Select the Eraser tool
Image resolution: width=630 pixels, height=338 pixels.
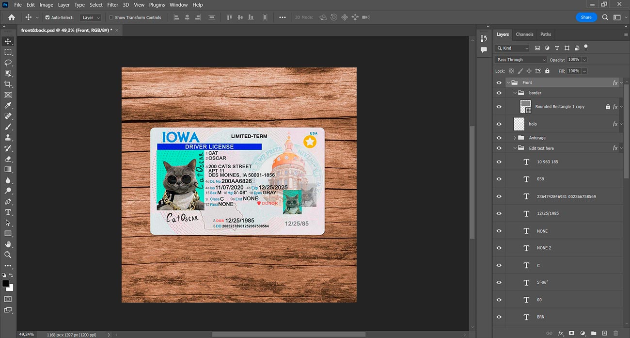(x=8, y=159)
